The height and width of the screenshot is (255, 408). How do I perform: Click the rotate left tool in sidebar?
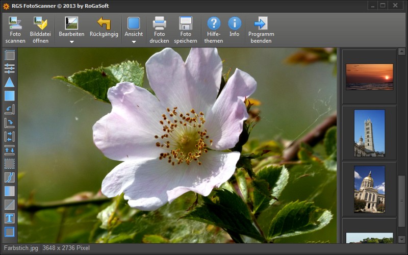(10, 109)
